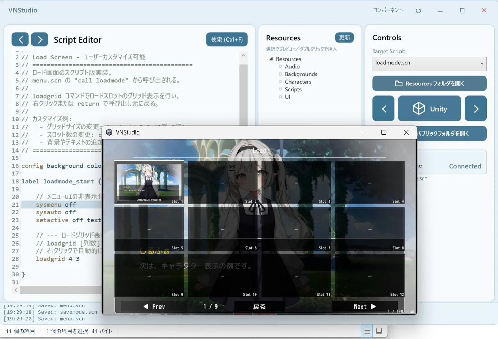
Task: Click the 戻る return button
Action: pyautogui.click(x=259, y=306)
